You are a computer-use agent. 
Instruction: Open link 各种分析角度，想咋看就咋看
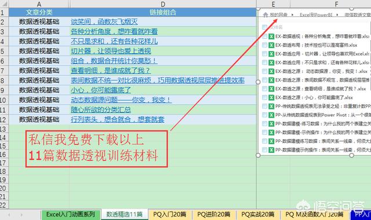pos(114,31)
